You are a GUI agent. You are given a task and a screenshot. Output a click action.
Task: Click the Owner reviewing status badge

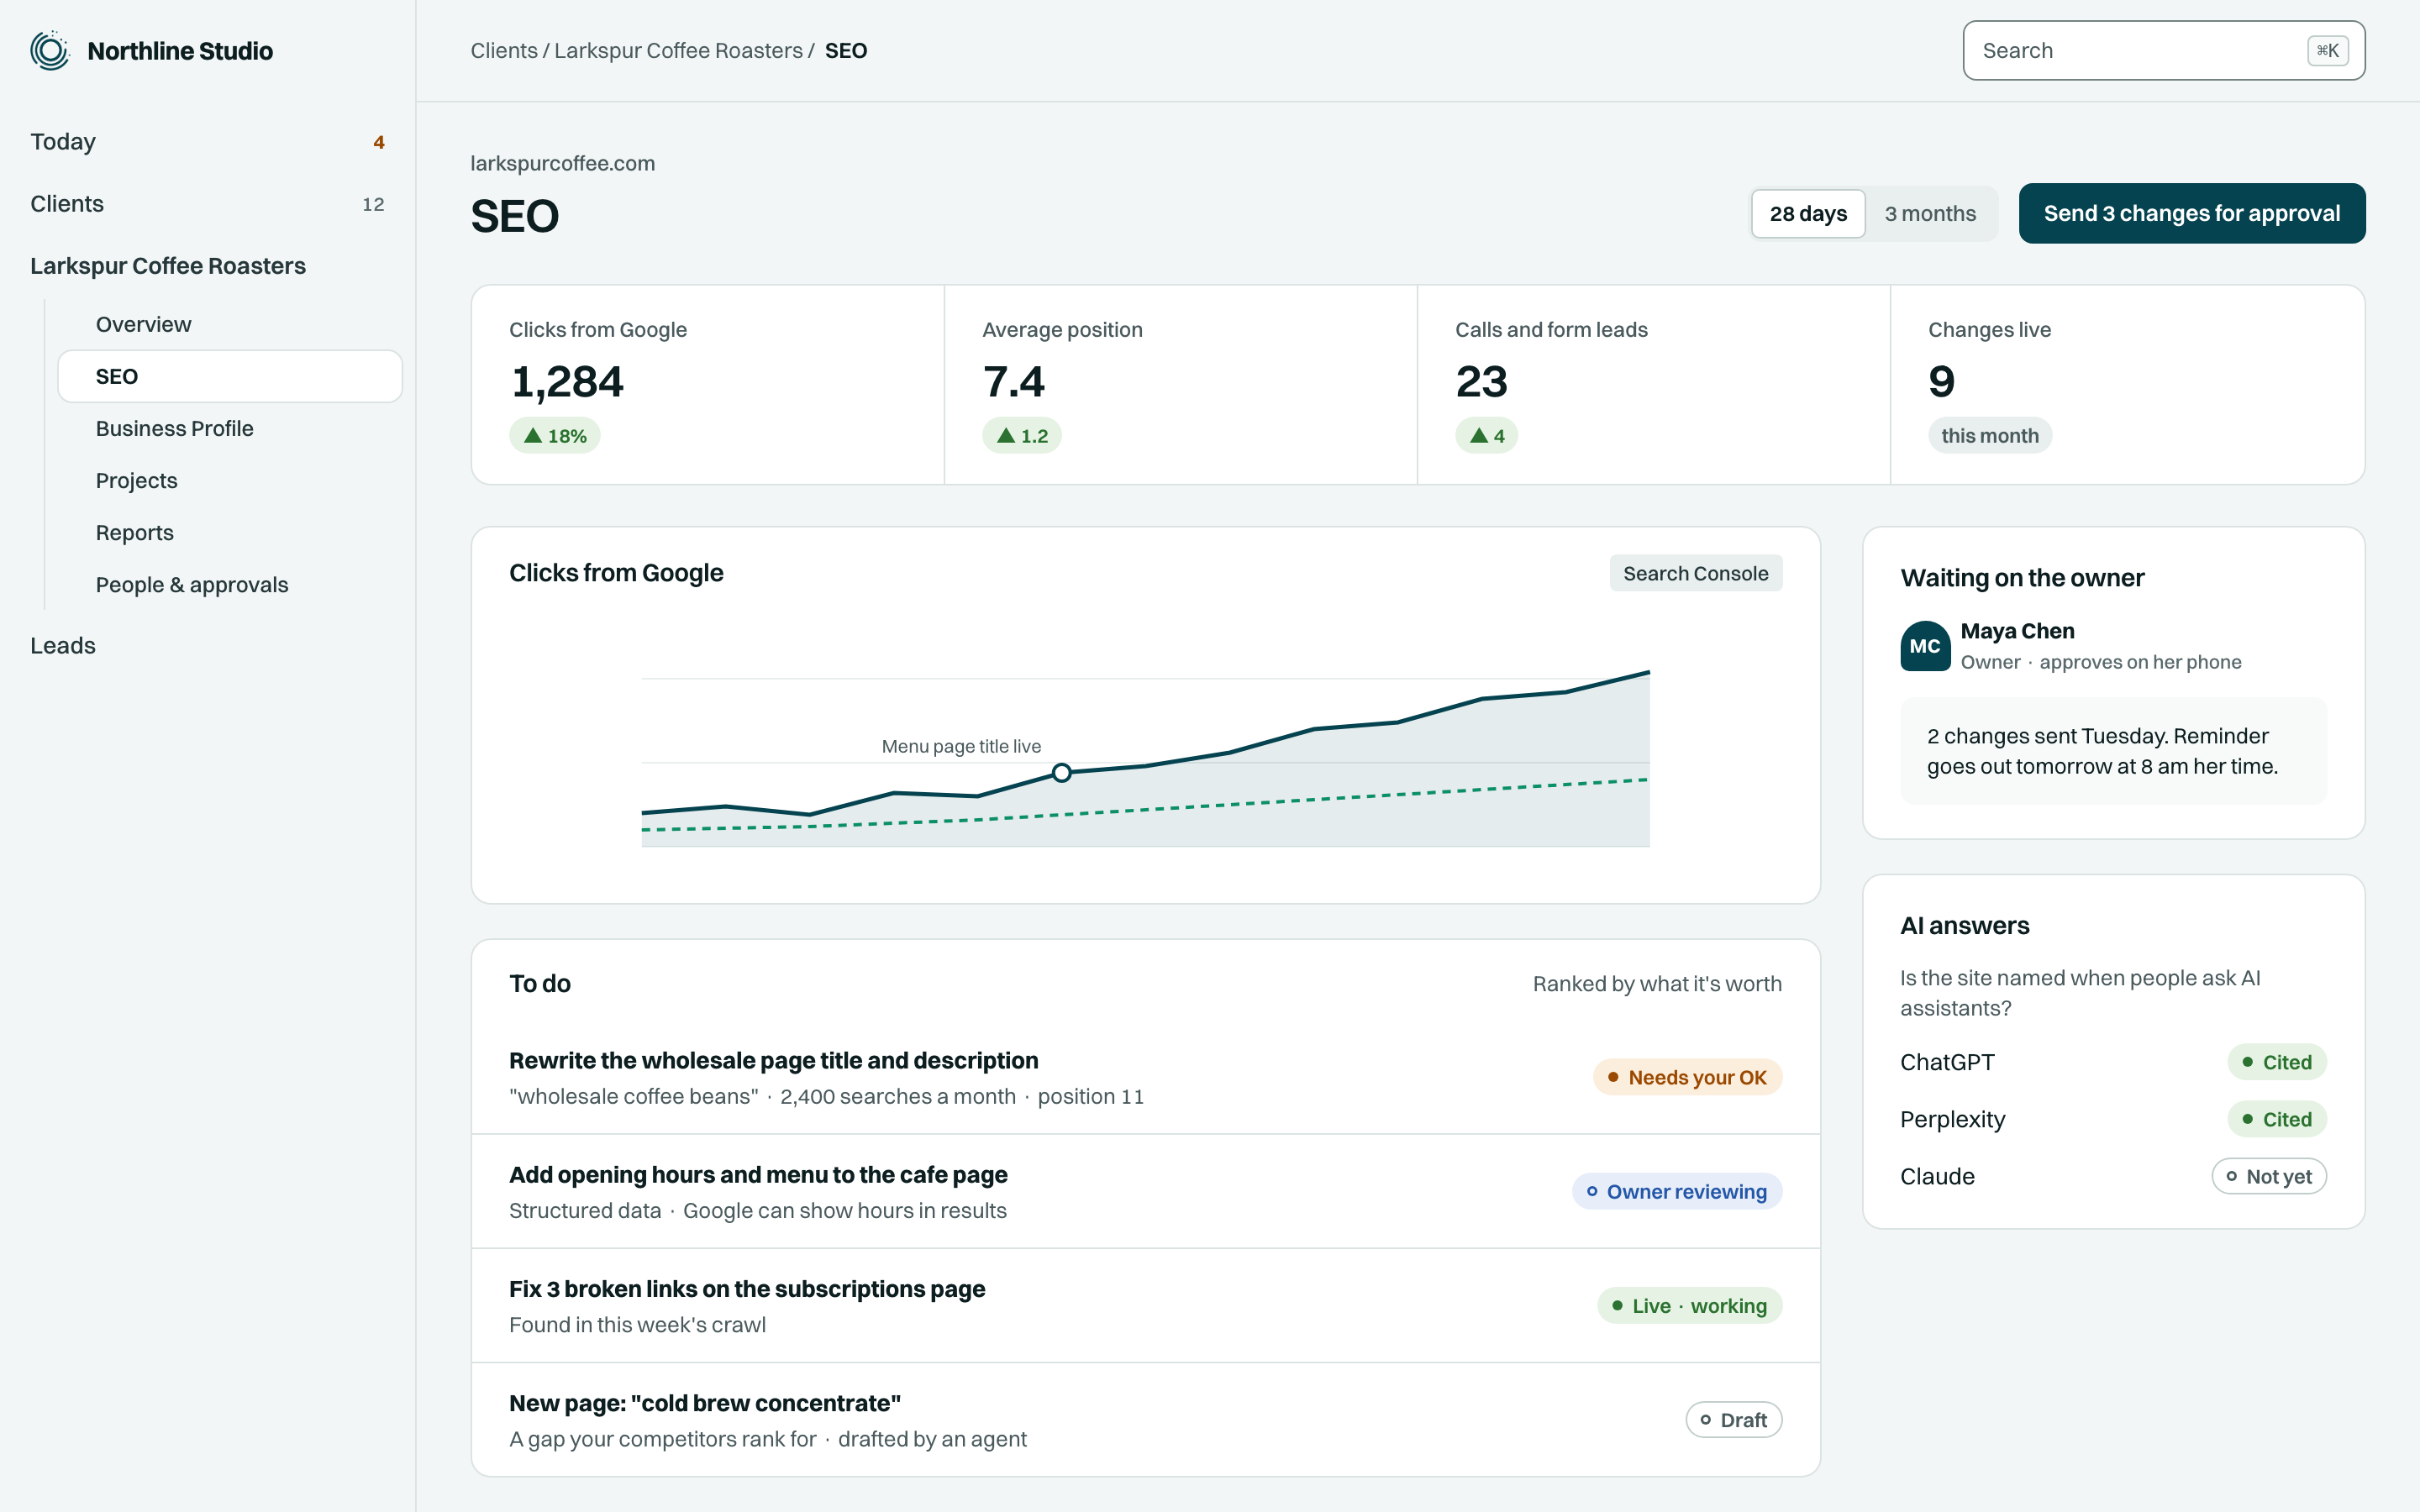tap(1676, 1191)
